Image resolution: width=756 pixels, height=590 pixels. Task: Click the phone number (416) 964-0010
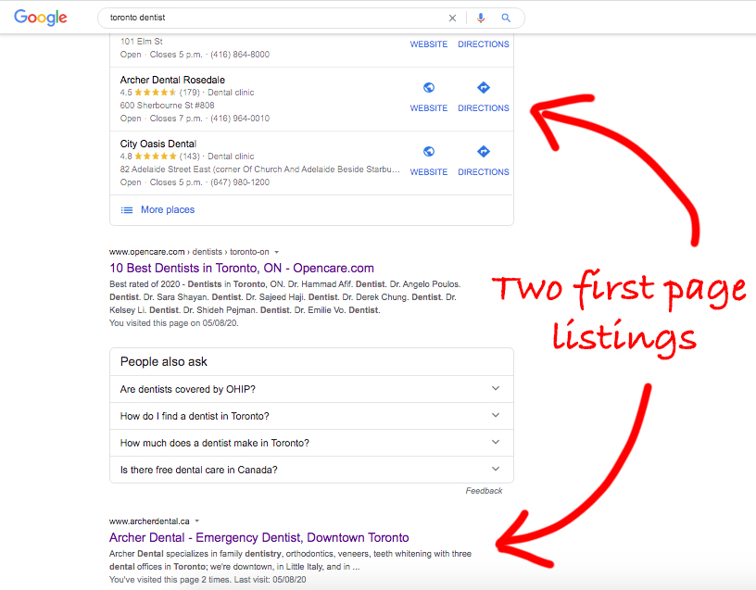pos(240,119)
